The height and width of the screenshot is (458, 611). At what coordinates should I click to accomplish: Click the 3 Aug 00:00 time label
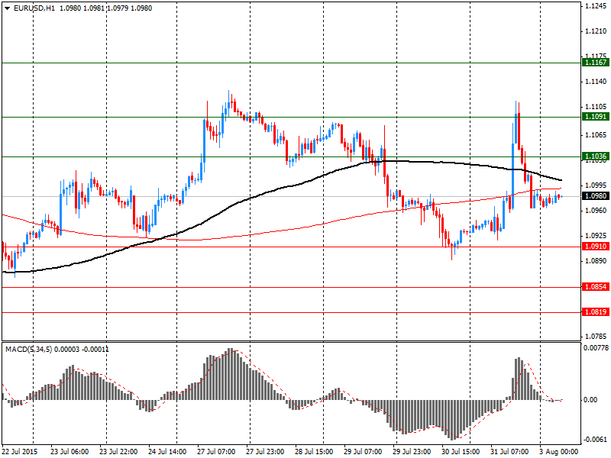[560, 452]
